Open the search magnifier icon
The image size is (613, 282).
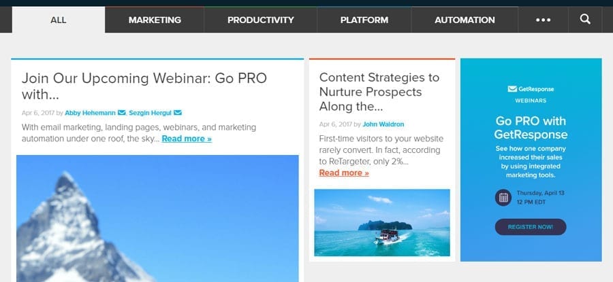[585, 20]
